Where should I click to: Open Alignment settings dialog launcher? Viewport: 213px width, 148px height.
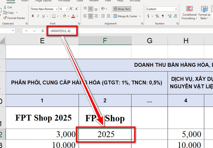click(x=142, y=23)
